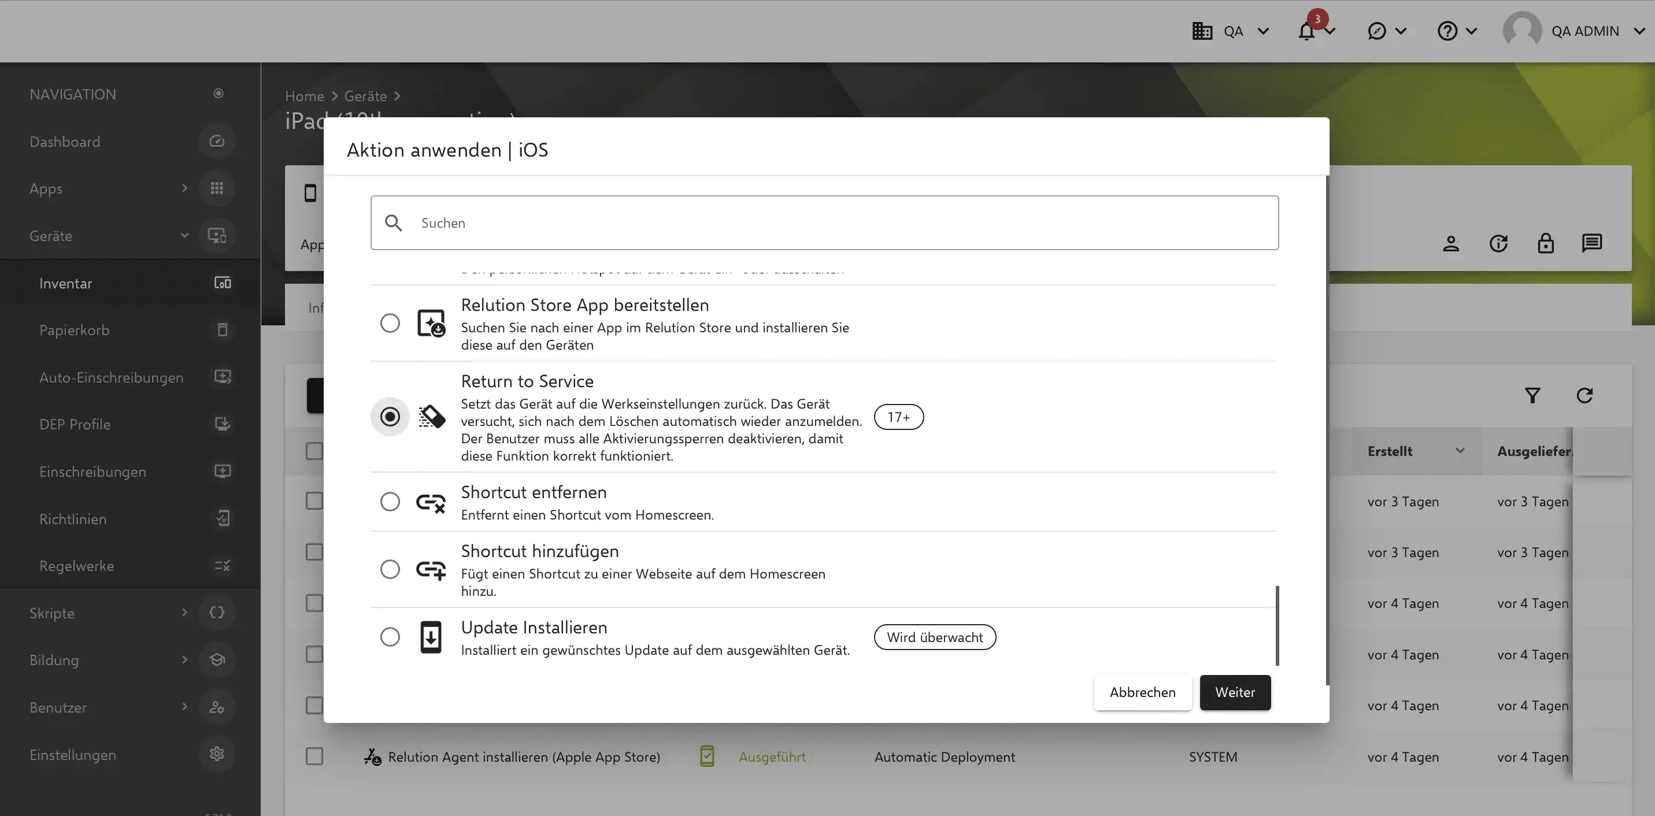Click the Bildung graduation cap icon

coord(217,660)
